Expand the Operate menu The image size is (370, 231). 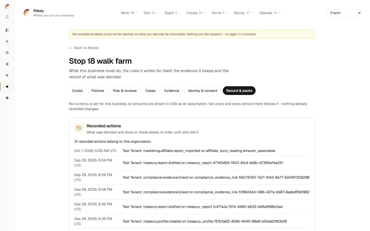(270, 13)
